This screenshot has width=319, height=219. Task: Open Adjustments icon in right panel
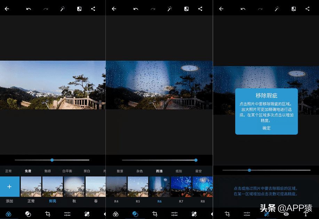click(x=247, y=214)
